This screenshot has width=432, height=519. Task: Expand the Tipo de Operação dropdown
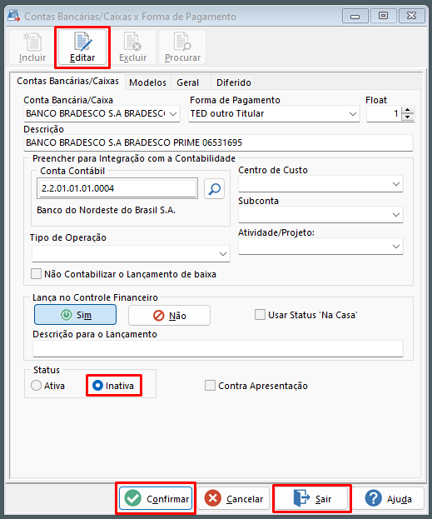223,254
